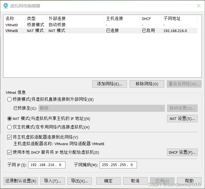
Task: Sort by the 外部连接 column header
Action: click(75, 19)
